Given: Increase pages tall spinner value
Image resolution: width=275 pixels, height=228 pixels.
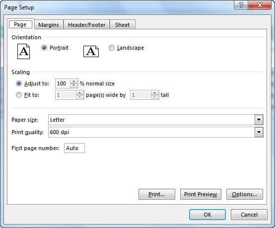Looking at the screenshot, I should coord(155,93).
